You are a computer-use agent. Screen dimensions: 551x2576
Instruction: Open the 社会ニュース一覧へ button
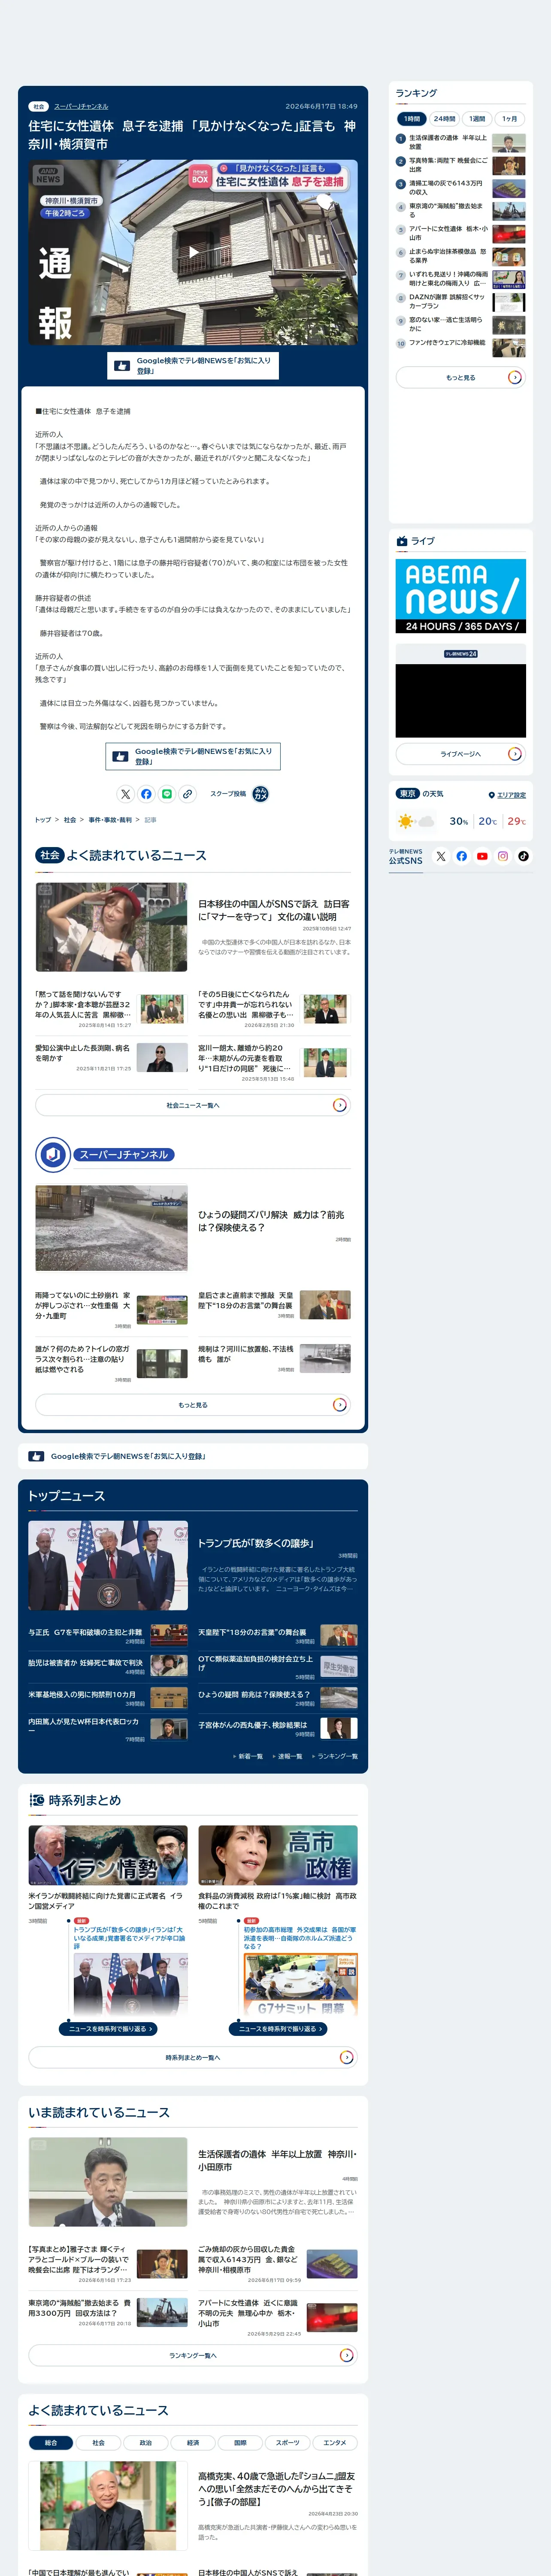(x=193, y=1105)
